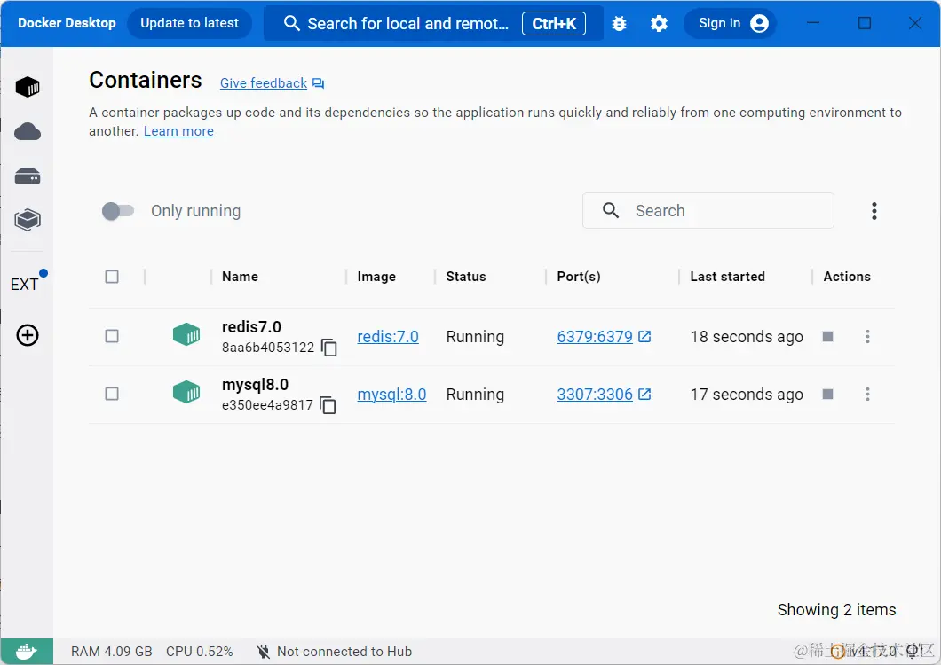Click the feedback chat icon
Viewport: 941px width, 665px height.
(318, 83)
